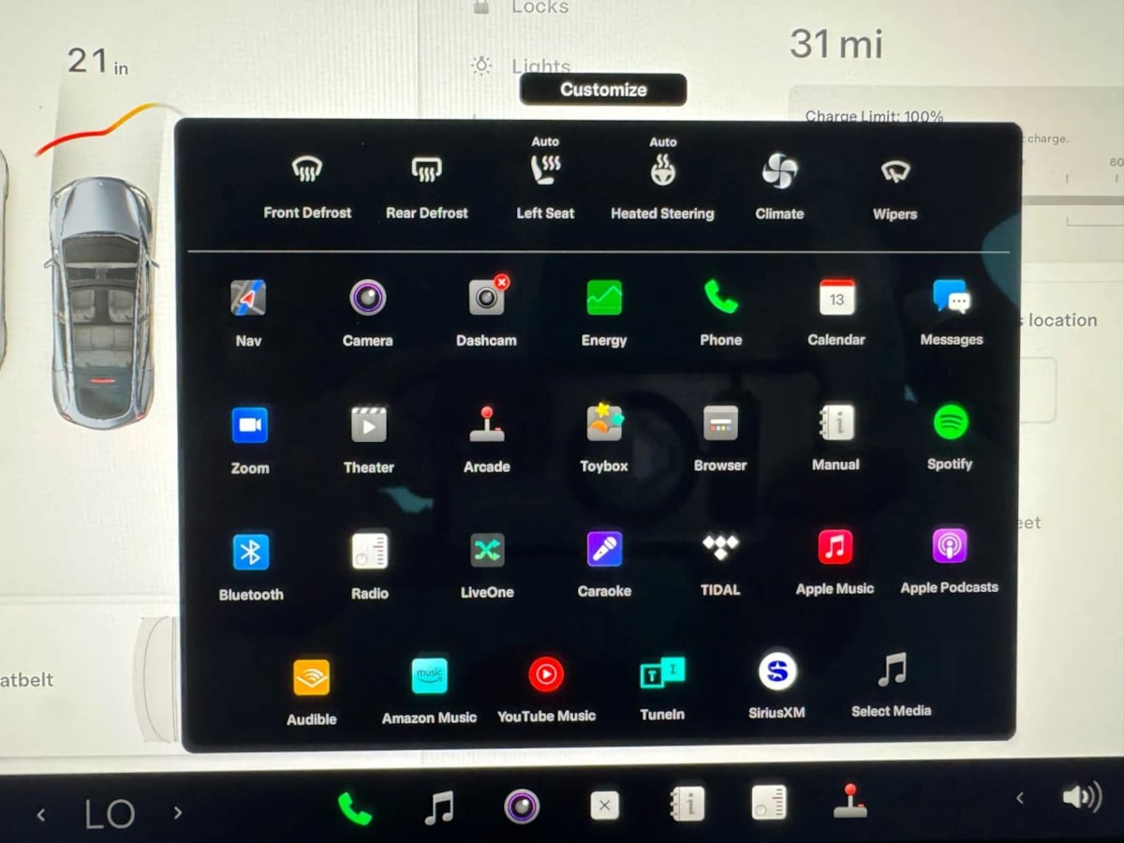This screenshot has width=1124, height=843.
Task: Launch the Caraoke app
Action: point(604,550)
